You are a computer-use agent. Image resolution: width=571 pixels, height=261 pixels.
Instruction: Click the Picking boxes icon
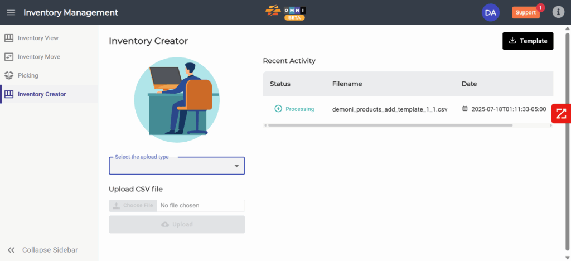pos(9,75)
